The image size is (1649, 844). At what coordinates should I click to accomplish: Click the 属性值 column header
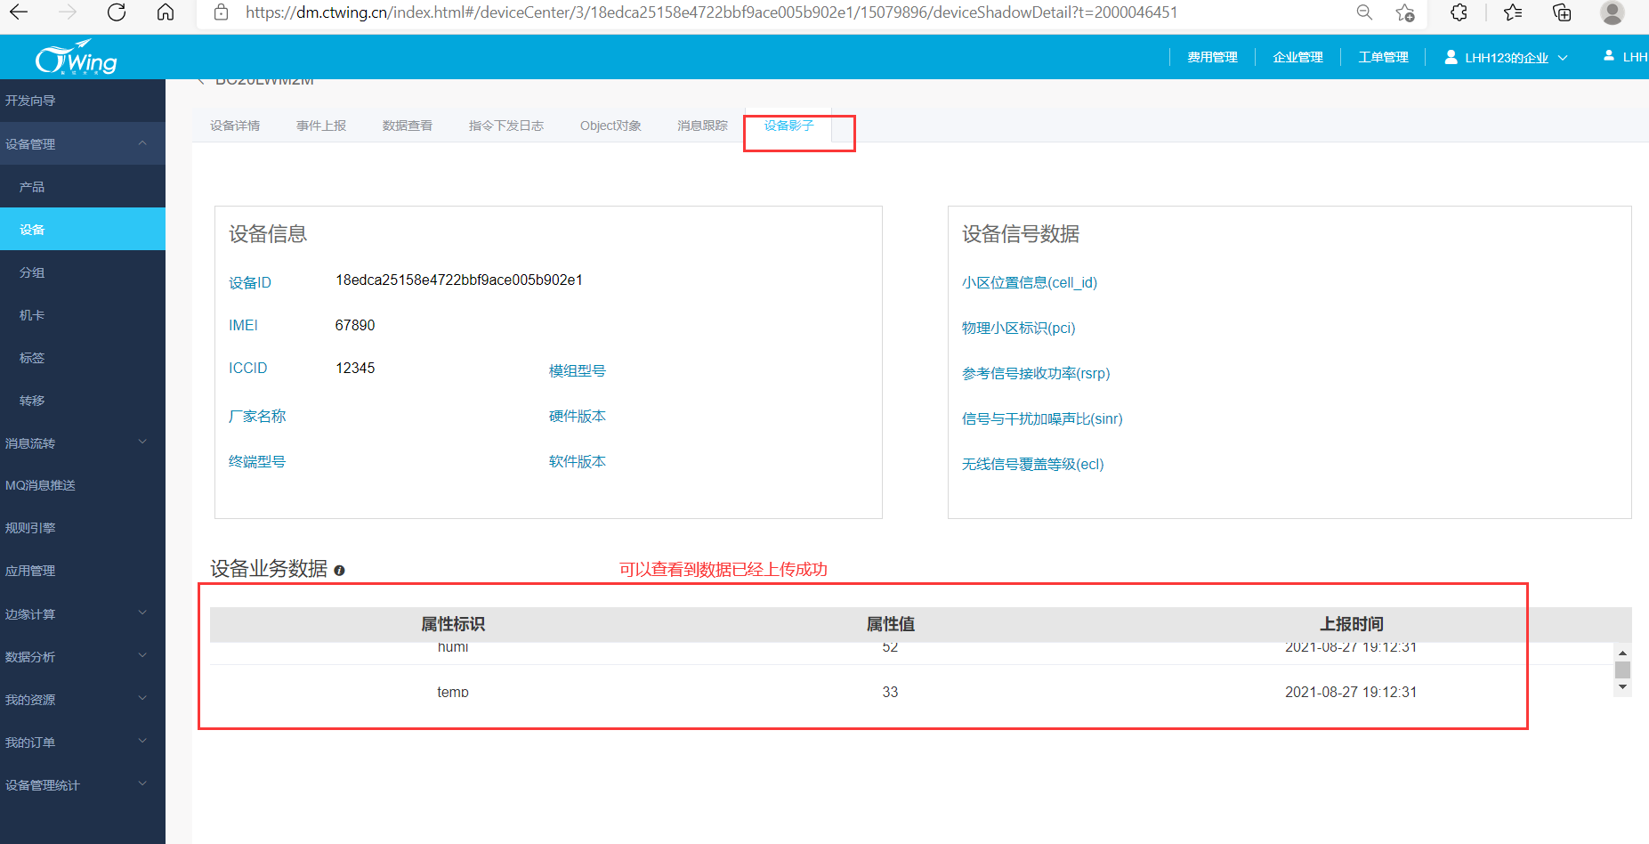[x=891, y=624]
